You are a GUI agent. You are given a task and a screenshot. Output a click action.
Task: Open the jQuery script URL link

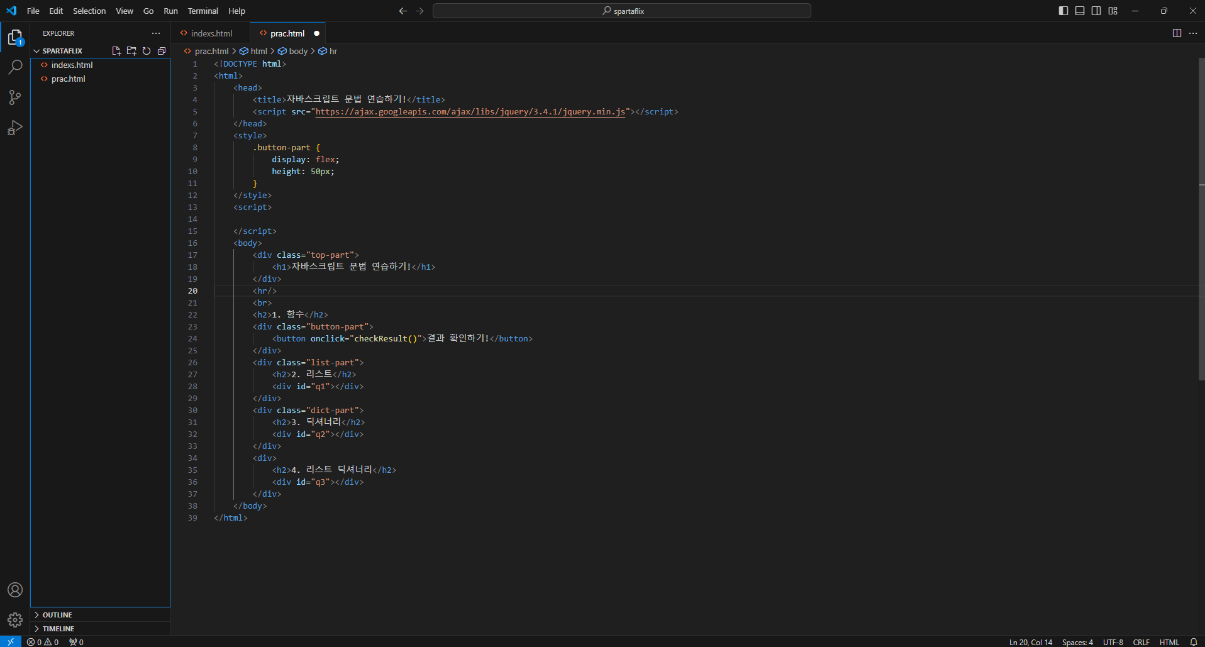[x=470, y=111]
